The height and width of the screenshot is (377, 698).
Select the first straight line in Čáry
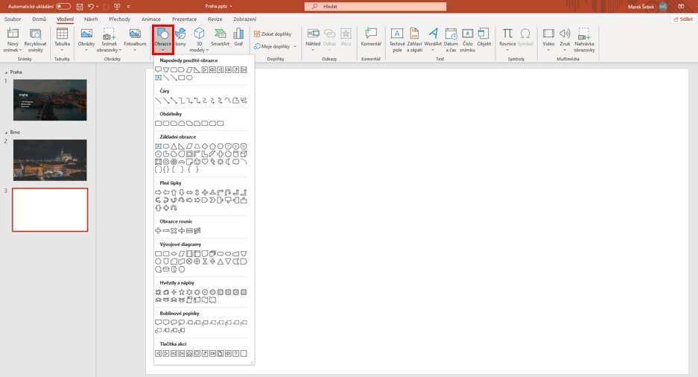pos(158,101)
